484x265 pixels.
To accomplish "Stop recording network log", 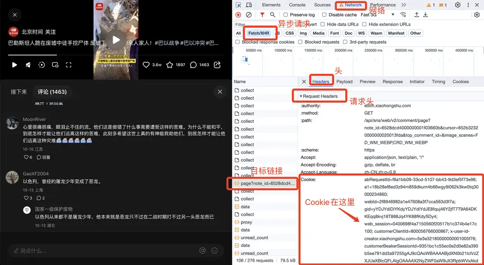I will 238,15.
